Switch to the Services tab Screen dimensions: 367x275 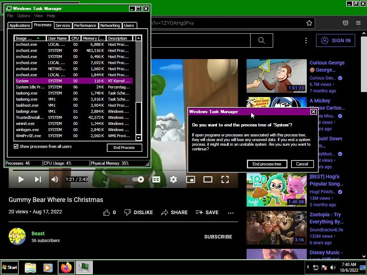[63, 25]
